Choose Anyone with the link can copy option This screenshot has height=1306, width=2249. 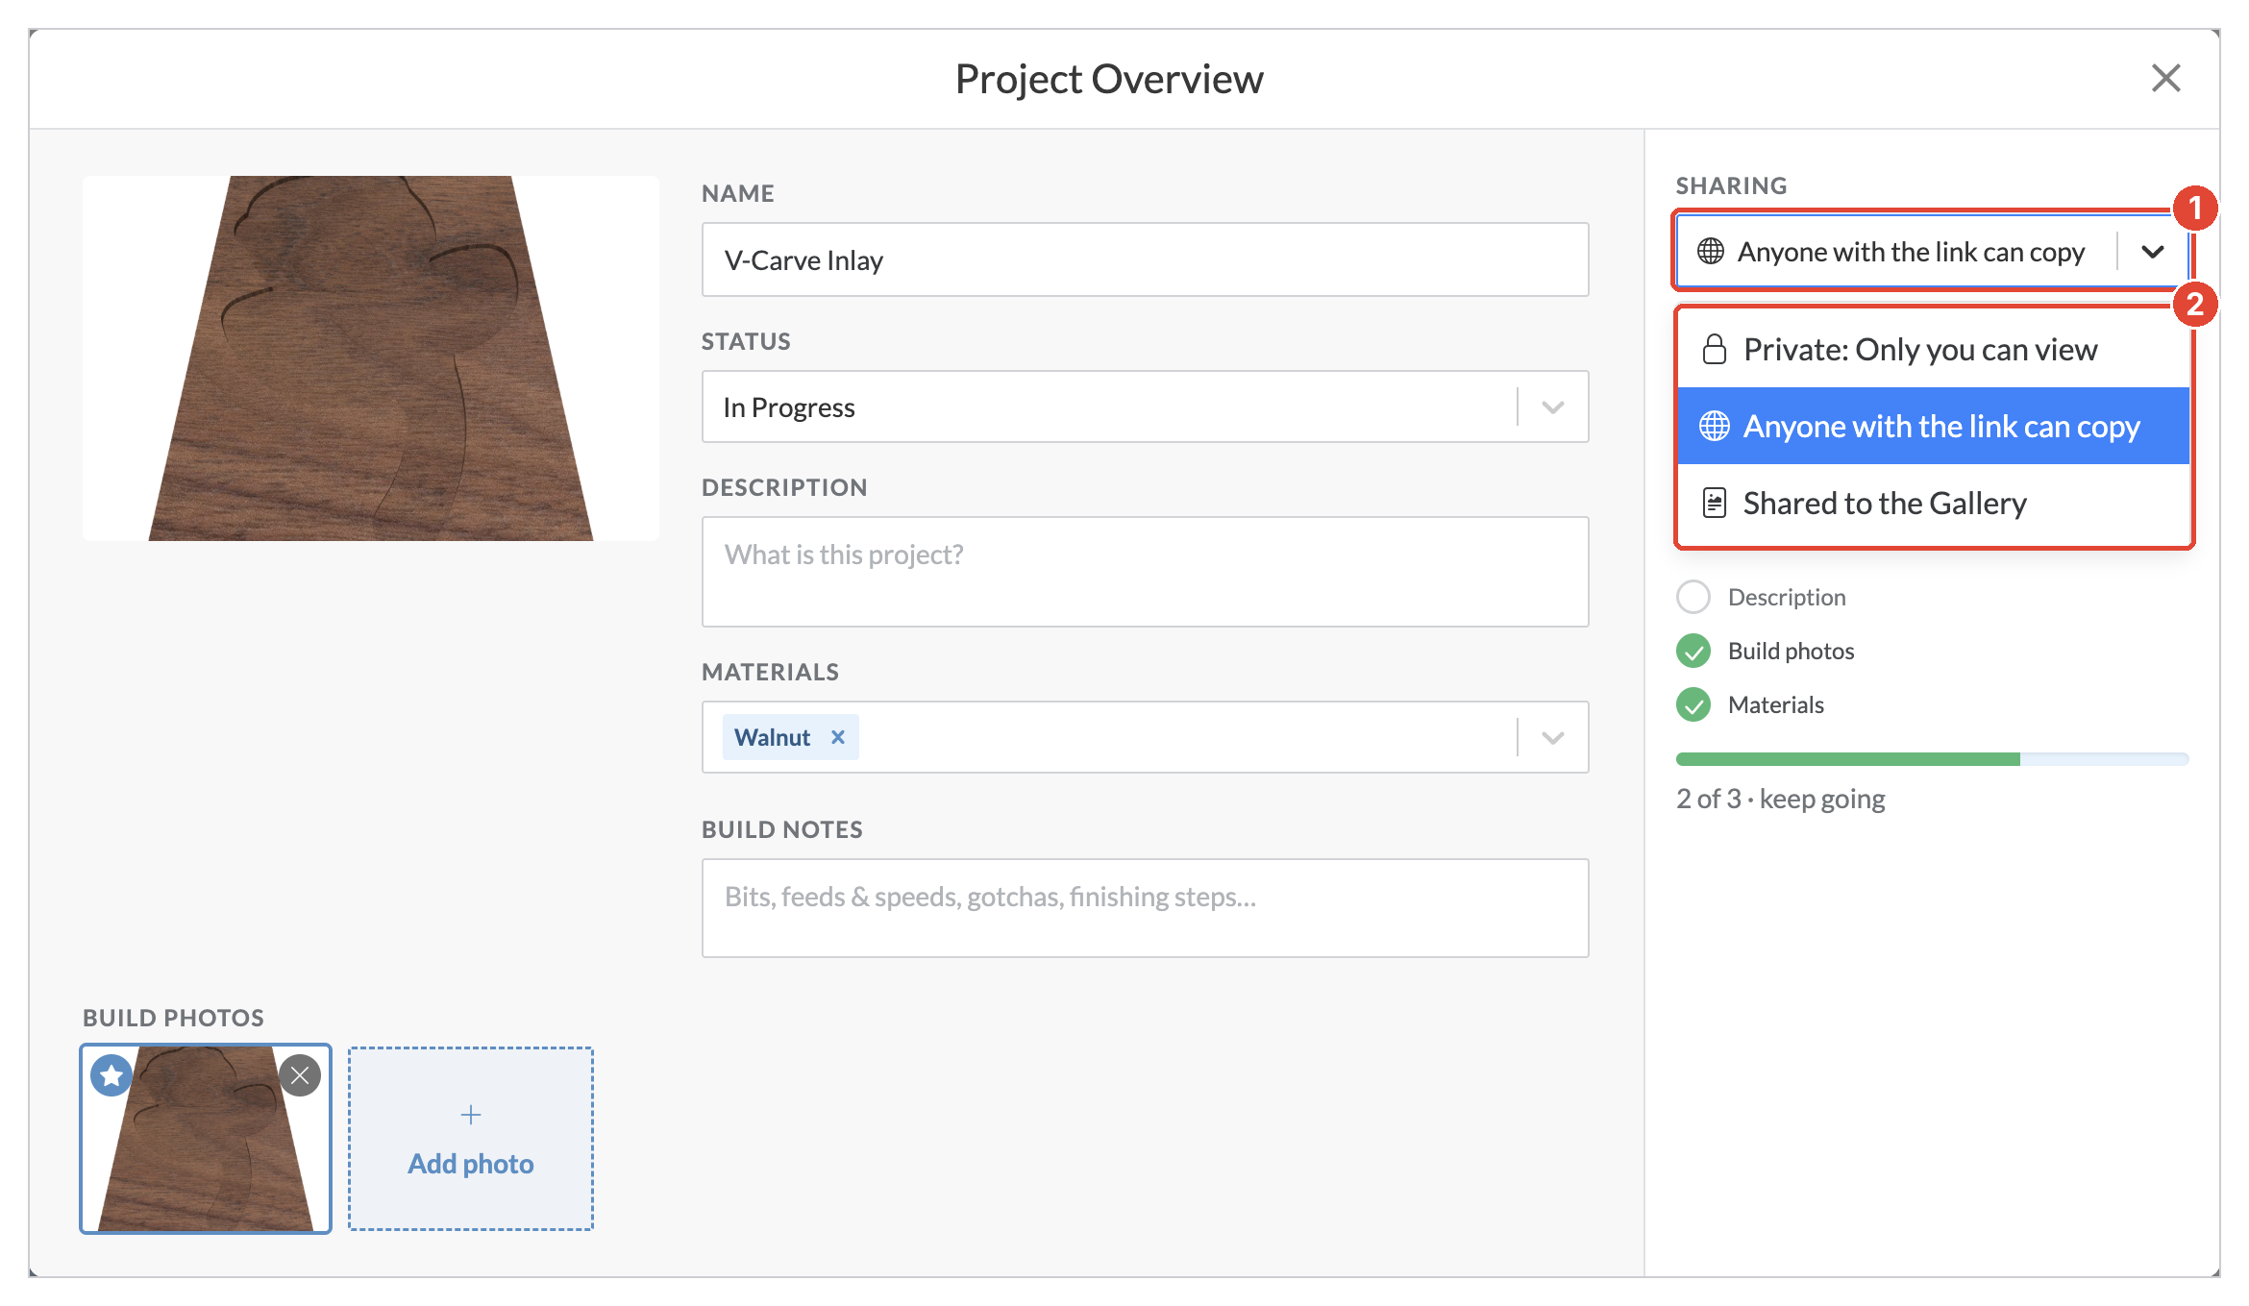click(x=1933, y=426)
